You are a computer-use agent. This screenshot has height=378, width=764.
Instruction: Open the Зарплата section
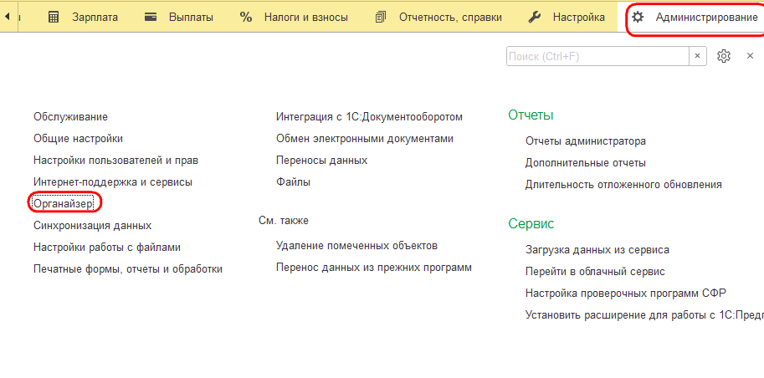click(95, 18)
